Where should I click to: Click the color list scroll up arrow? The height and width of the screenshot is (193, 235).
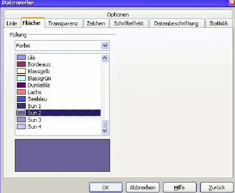click(x=105, y=58)
